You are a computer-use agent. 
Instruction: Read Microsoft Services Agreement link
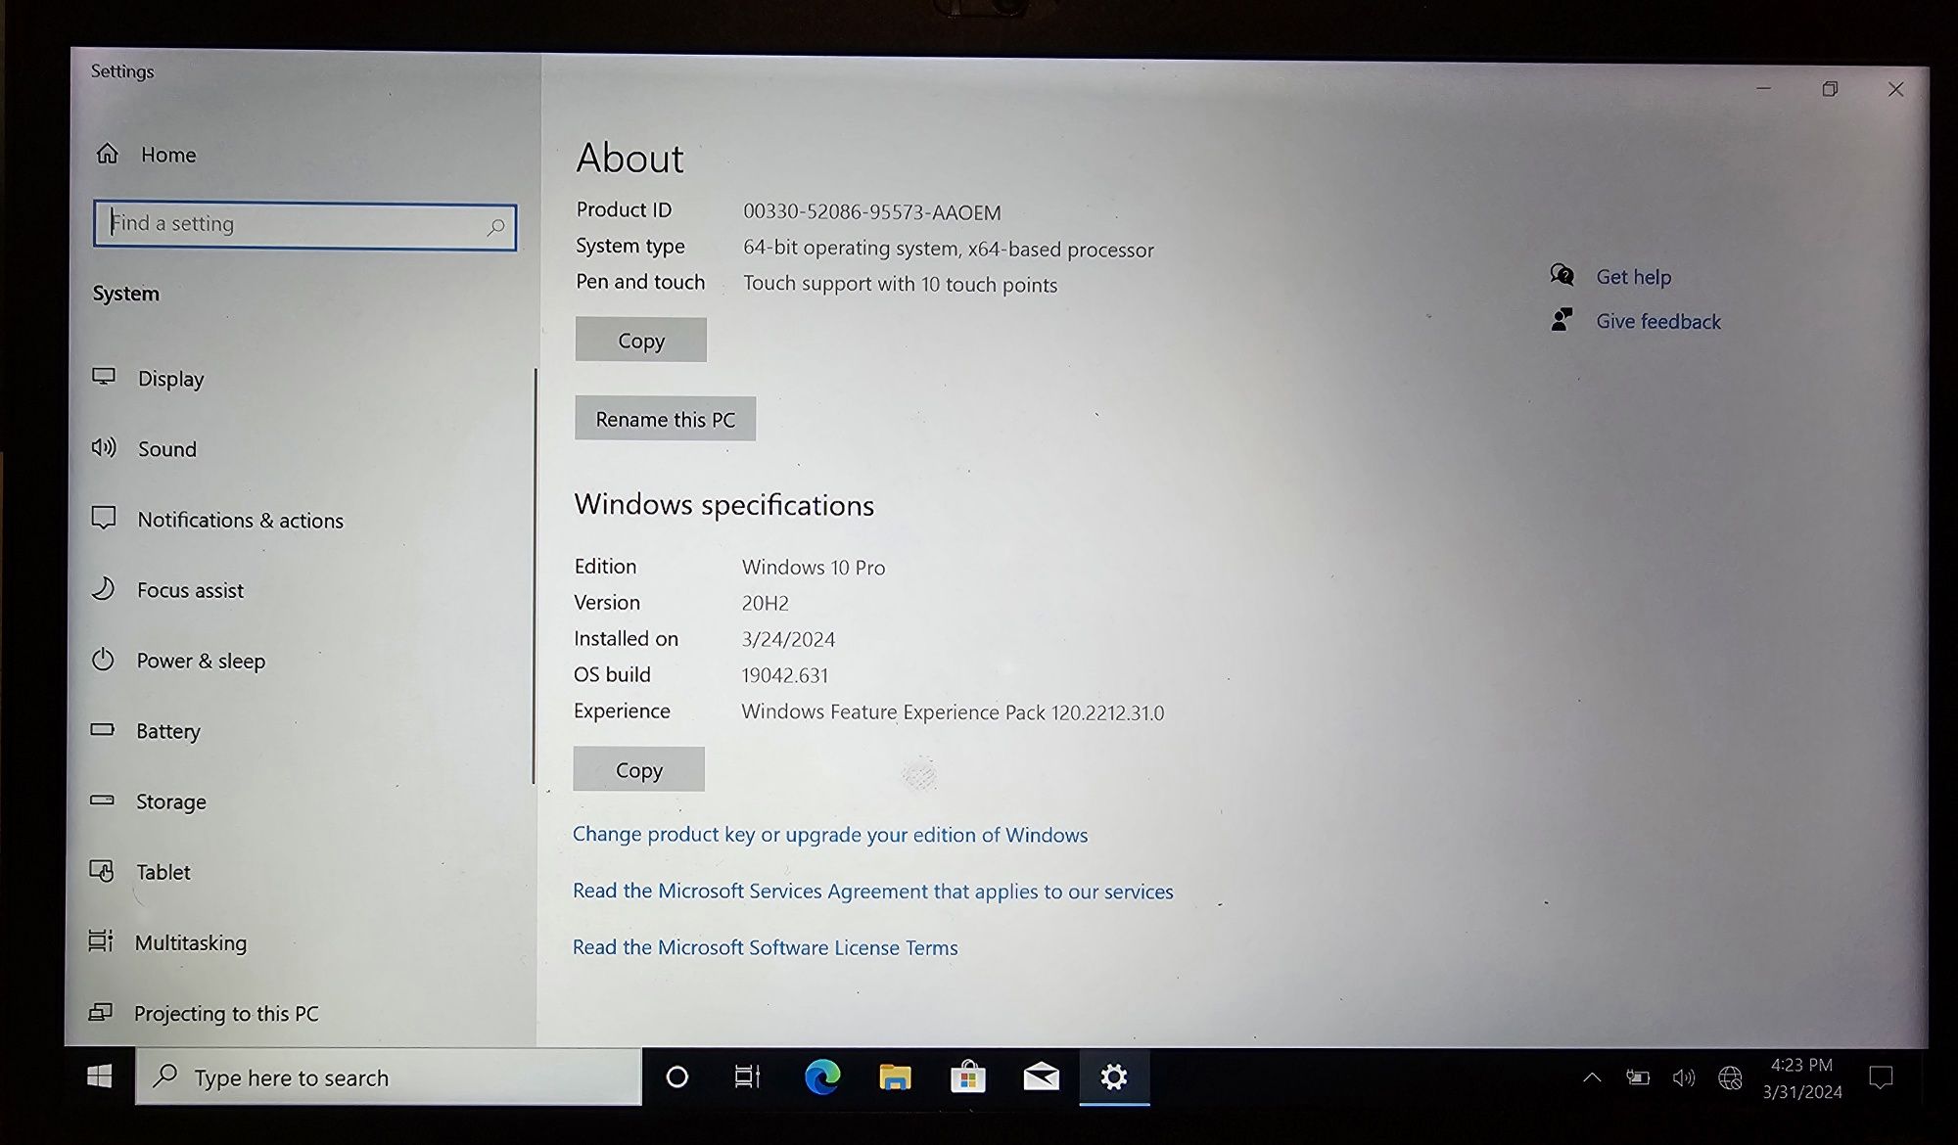(872, 892)
